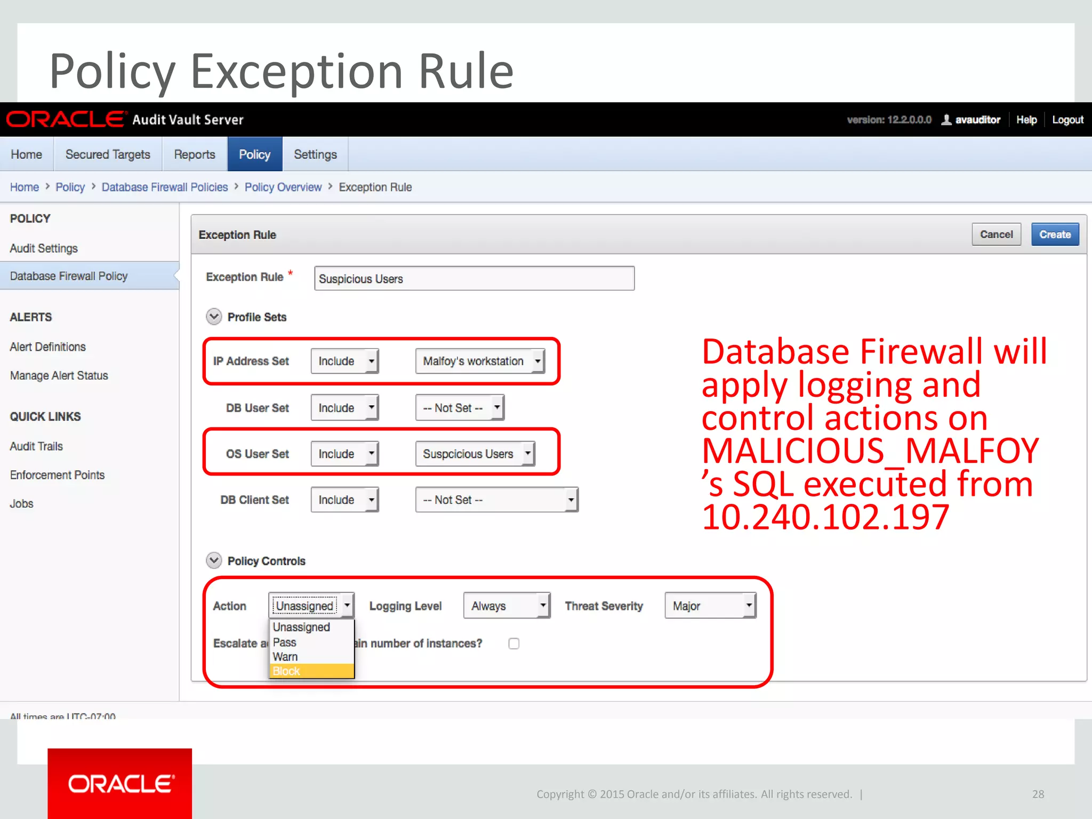Open Manage Alert Status in sidebar
Screen dimensions: 1092x819
[59, 375]
